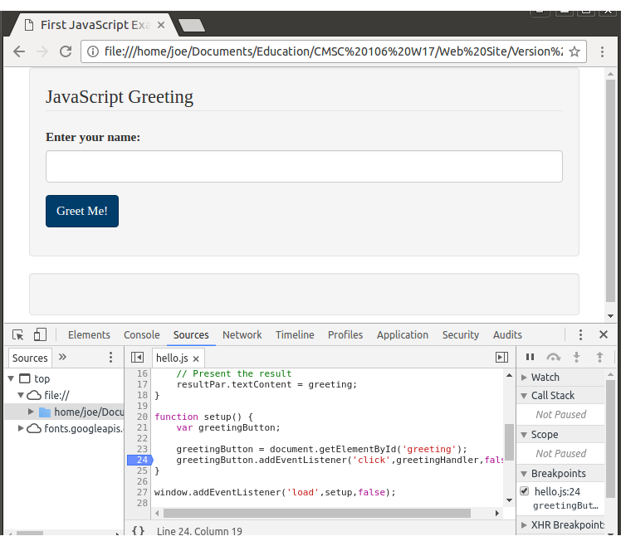Open a new browser tab
This screenshot has height=546, width=621.
point(192,26)
